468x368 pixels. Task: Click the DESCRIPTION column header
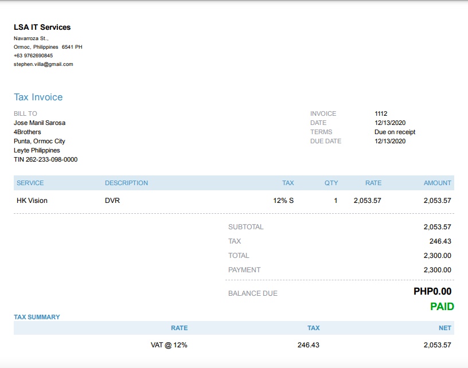point(126,183)
